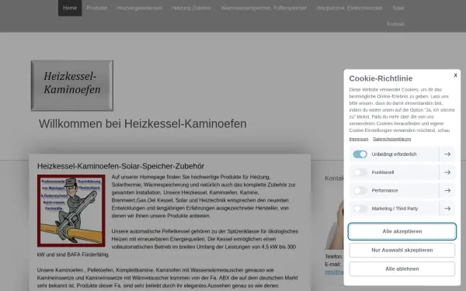Open Heizpatrone, Elektroheizstab menu item
The image size is (466, 291).
point(349,8)
